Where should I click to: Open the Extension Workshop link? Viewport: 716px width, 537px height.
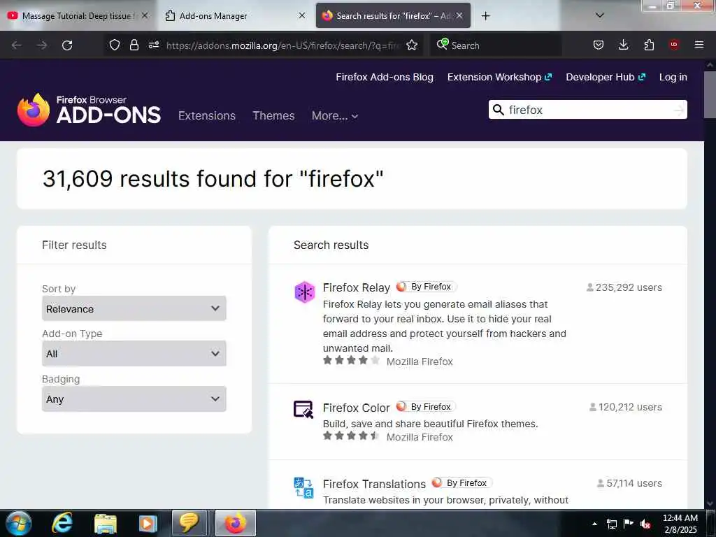tap(499, 77)
